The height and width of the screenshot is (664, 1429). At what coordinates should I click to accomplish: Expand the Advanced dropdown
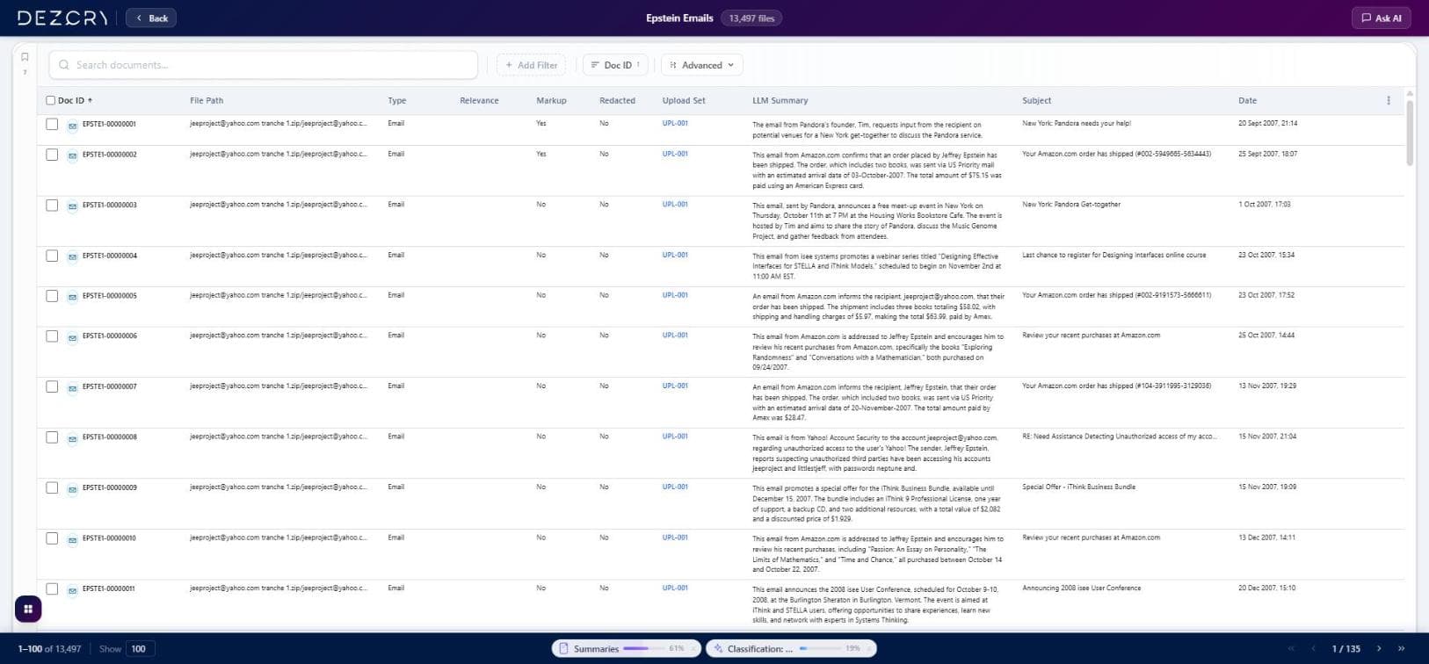click(x=701, y=65)
